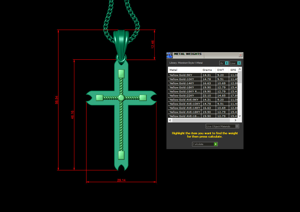The width and height of the screenshot is (300, 212).
Task: Click Grams value 23.10 for 22KY
Action: click(x=207, y=95)
